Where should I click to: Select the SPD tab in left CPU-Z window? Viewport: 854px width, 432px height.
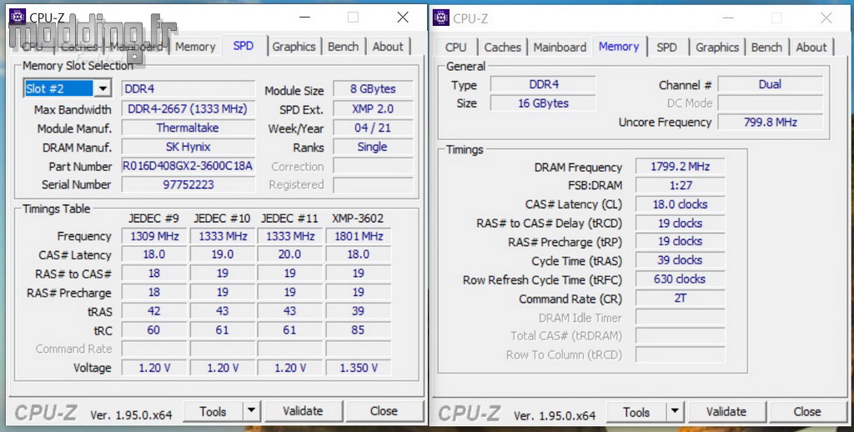[x=244, y=46]
